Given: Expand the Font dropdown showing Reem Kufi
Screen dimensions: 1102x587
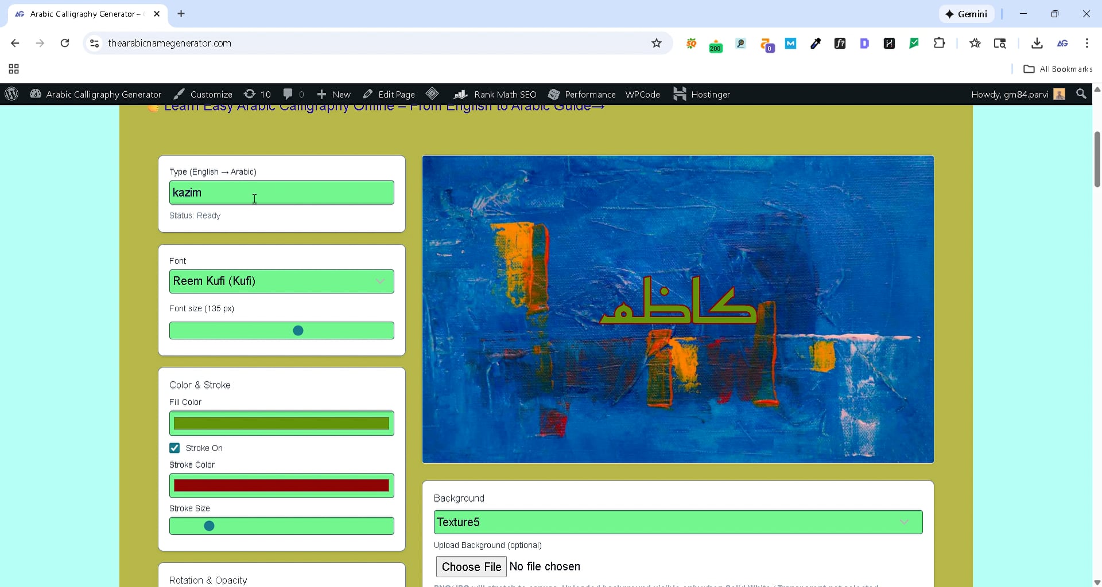Looking at the screenshot, I should tap(281, 281).
